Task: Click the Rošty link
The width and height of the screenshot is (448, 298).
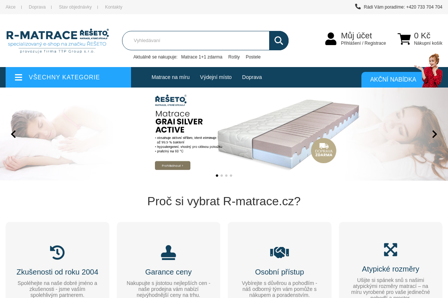Action: pyautogui.click(x=234, y=57)
